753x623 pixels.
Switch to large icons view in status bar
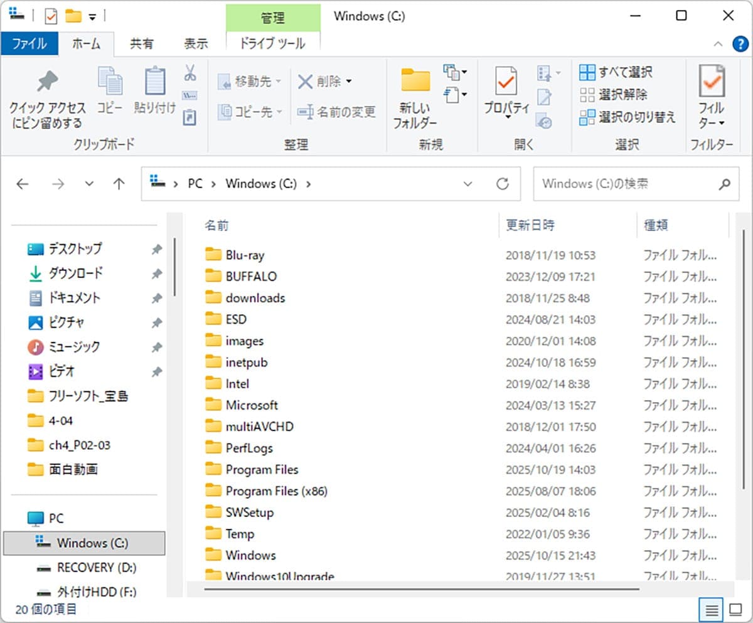point(734,609)
